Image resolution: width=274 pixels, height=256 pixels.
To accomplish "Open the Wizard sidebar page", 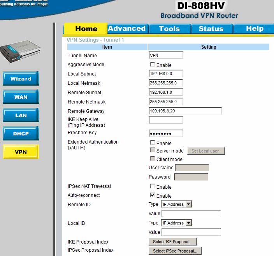I will pos(21,79).
